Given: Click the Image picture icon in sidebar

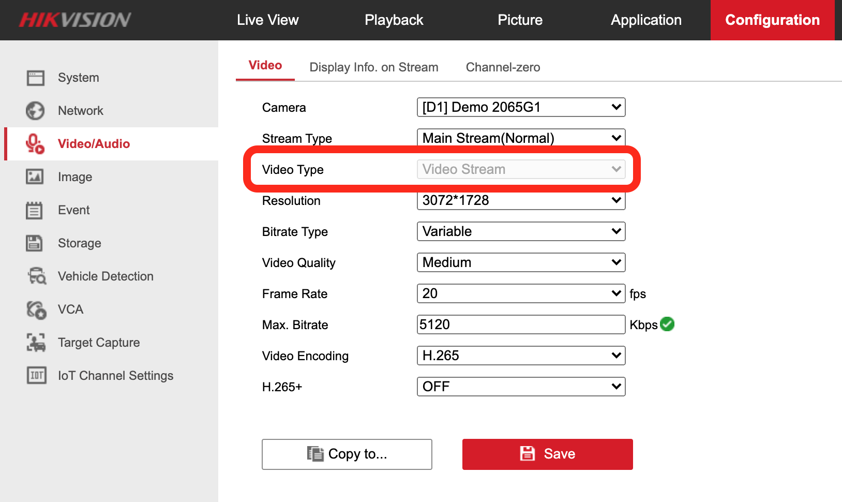Looking at the screenshot, I should click(x=35, y=177).
